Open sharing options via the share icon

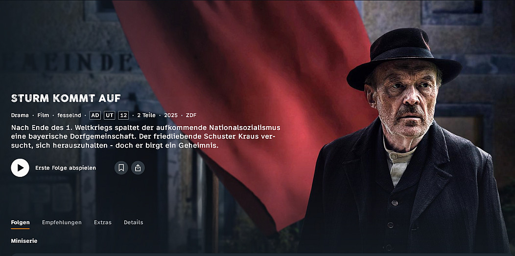[x=138, y=168]
